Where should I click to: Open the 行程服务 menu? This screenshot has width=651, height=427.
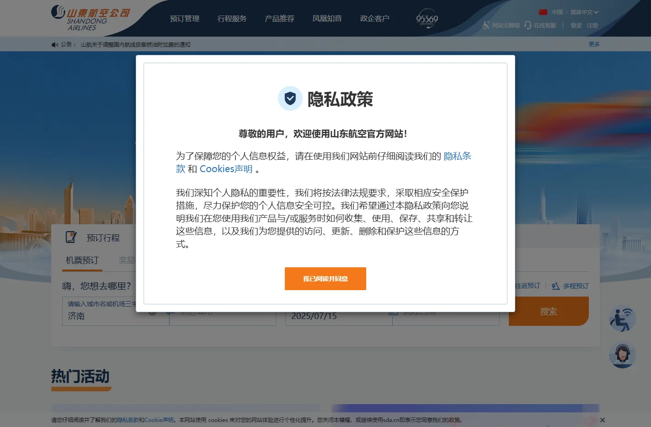232,19
